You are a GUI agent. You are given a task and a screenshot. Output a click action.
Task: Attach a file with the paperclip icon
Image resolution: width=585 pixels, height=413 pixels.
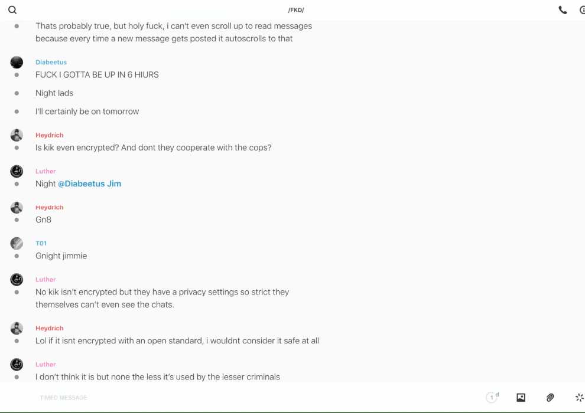click(550, 398)
